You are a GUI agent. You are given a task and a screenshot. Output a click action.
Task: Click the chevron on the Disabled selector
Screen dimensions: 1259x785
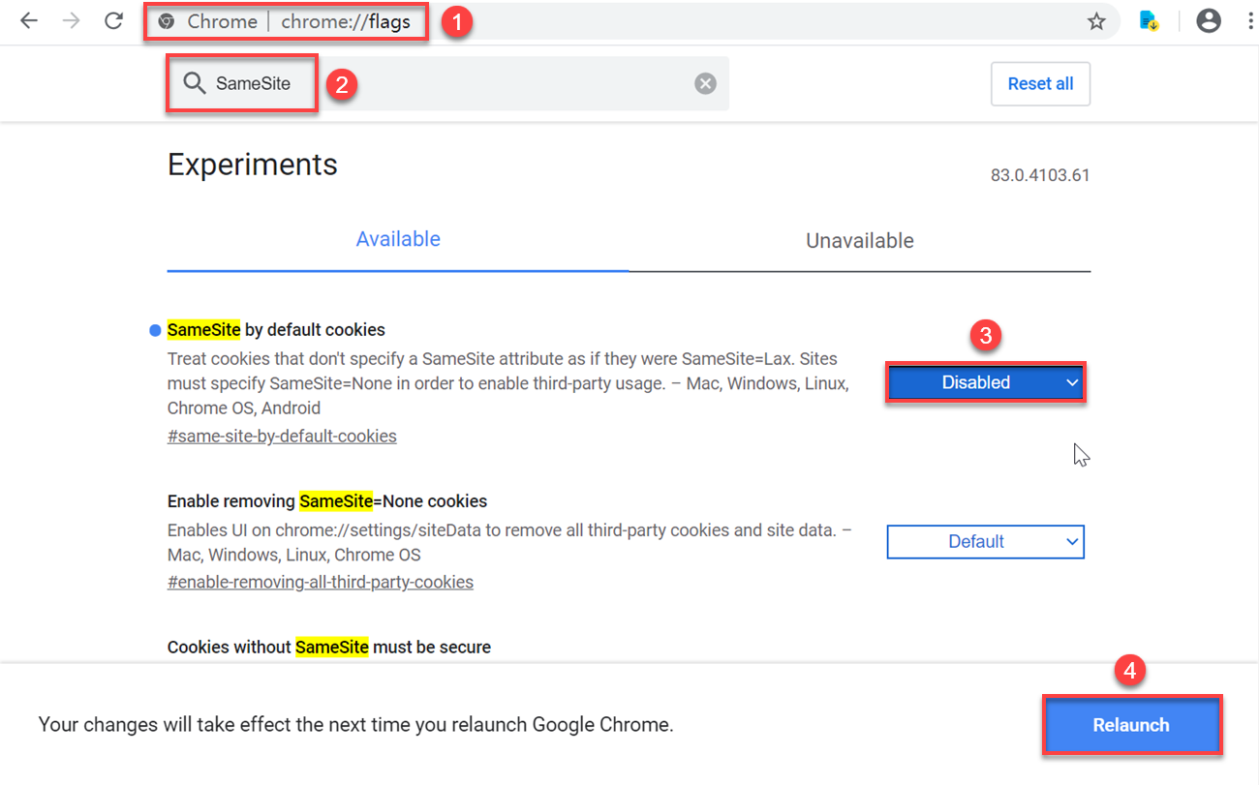point(1072,381)
